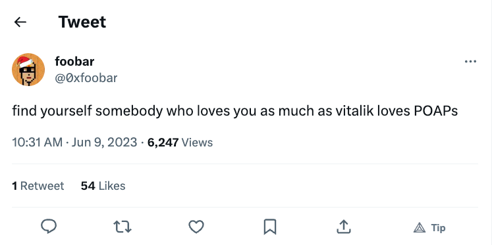
Task: Open foobar's profile avatar
Action: point(28,70)
